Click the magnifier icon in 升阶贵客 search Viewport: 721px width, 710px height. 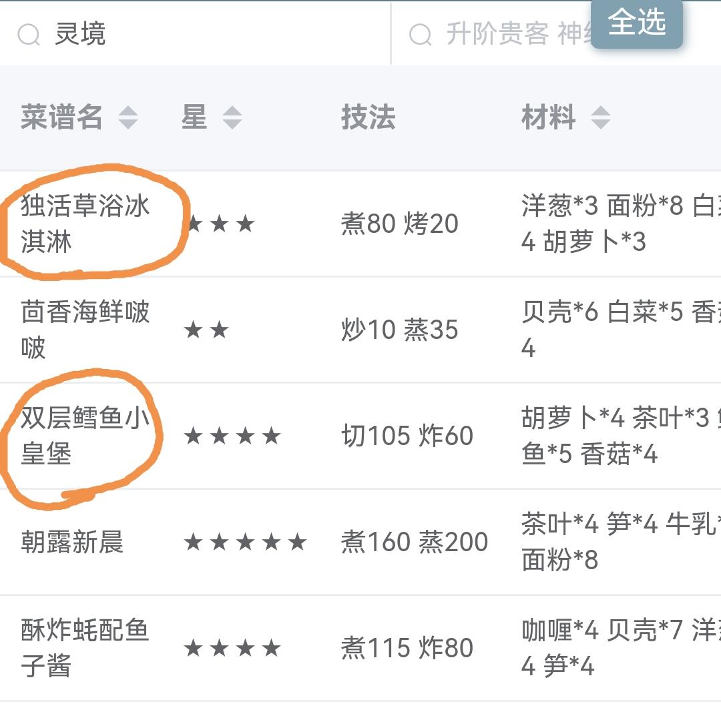click(x=421, y=35)
